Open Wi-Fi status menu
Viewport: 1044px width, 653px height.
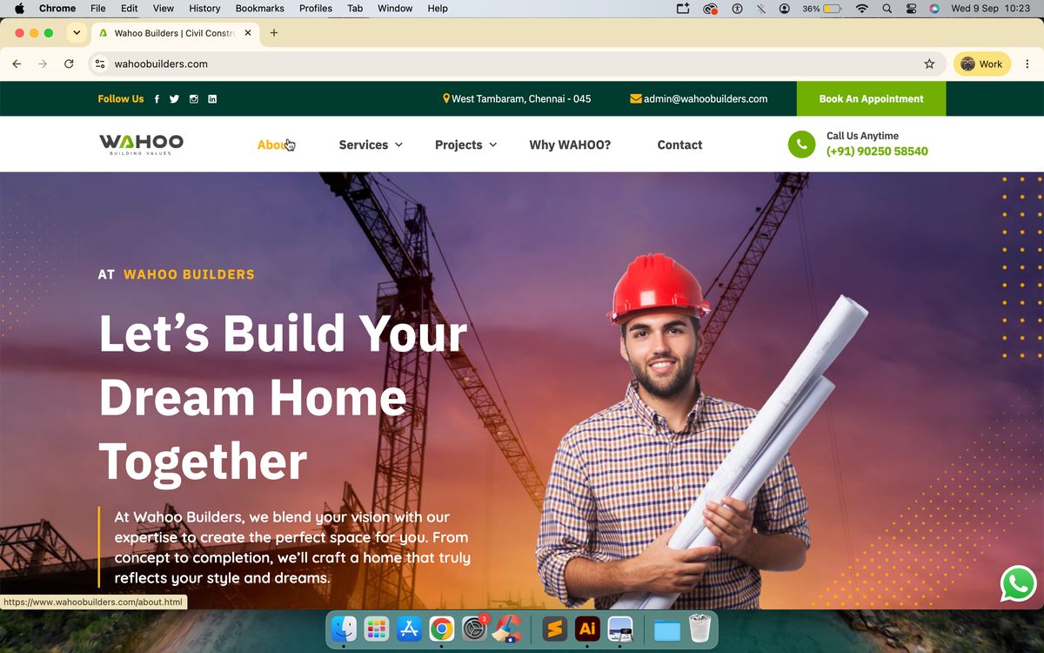(862, 8)
